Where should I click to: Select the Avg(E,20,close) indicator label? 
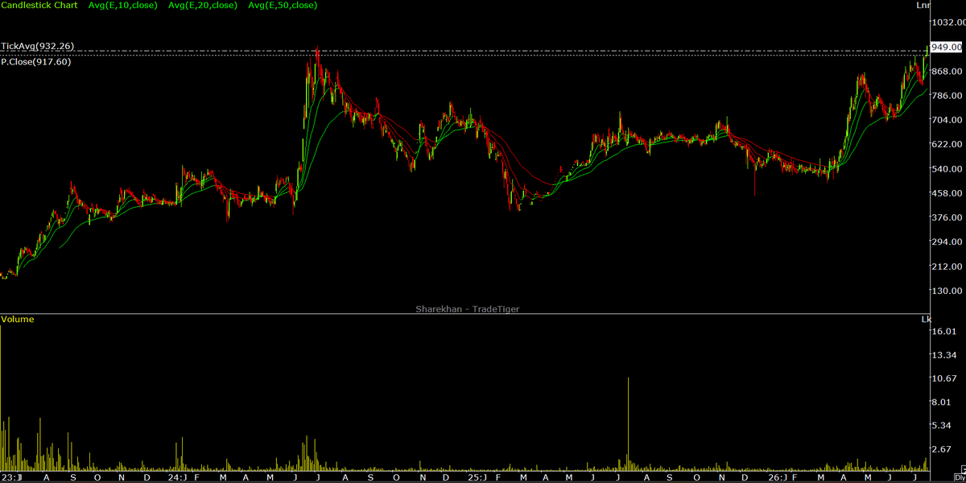pos(203,5)
